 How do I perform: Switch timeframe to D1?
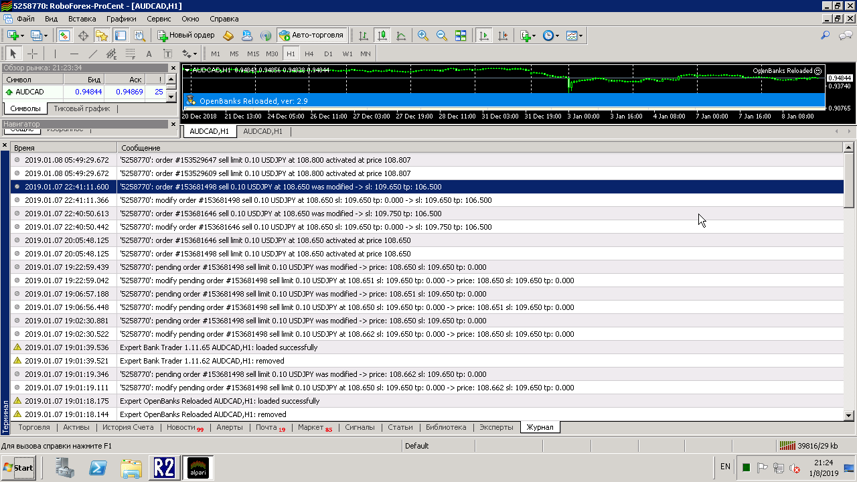pyautogui.click(x=328, y=54)
